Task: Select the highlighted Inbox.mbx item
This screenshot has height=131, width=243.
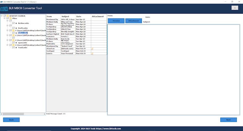Action: [x=23, y=33]
